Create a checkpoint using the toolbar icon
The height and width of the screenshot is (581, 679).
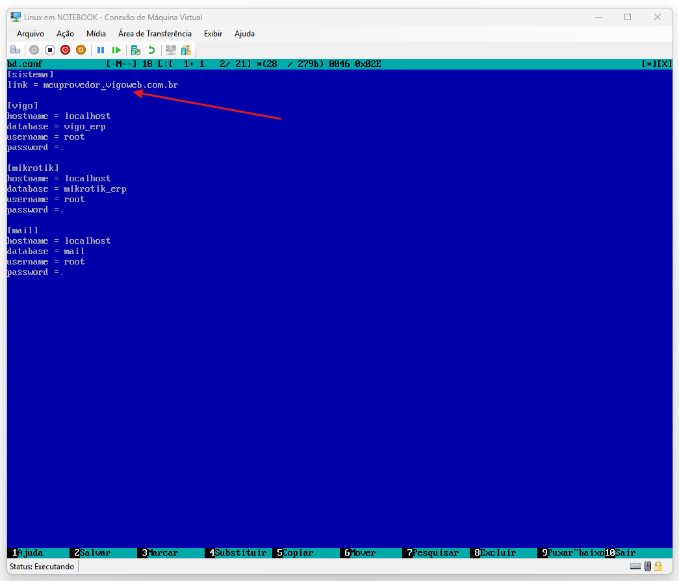point(136,50)
